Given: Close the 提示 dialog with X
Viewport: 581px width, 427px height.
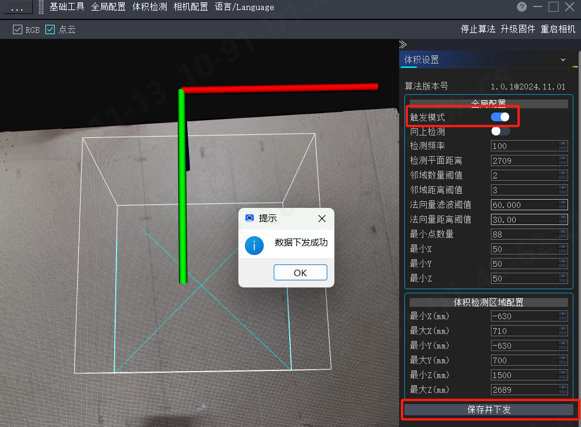Looking at the screenshot, I should click(x=322, y=219).
